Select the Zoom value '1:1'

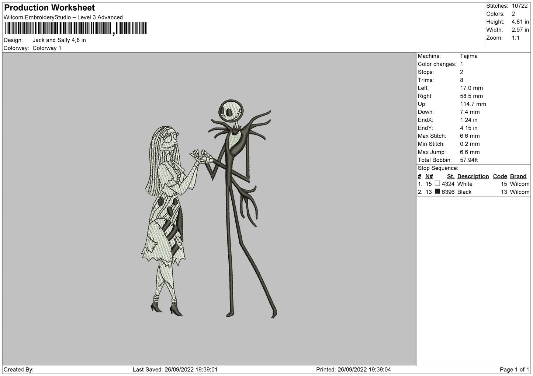click(516, 38)
